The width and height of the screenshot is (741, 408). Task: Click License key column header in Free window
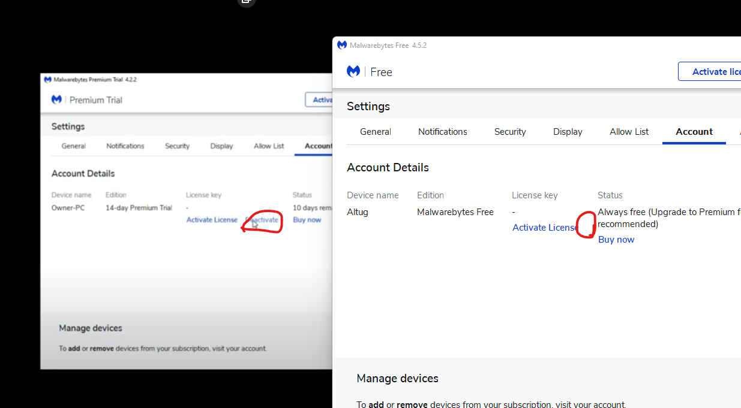coord(535,195)
